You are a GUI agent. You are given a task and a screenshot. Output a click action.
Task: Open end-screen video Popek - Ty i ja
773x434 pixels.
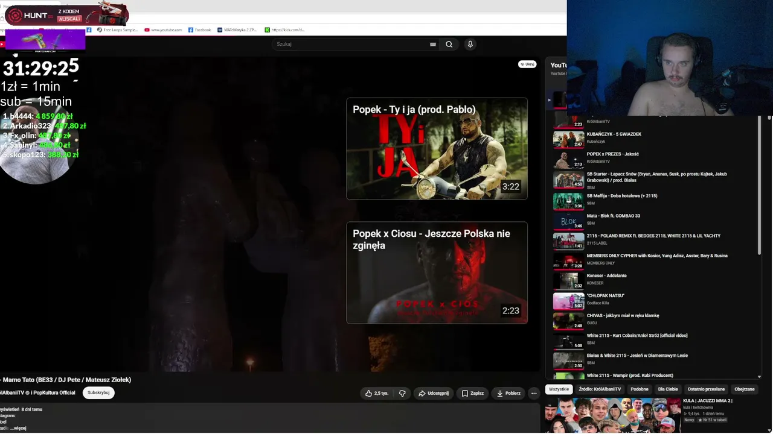[x=437, y=148]
